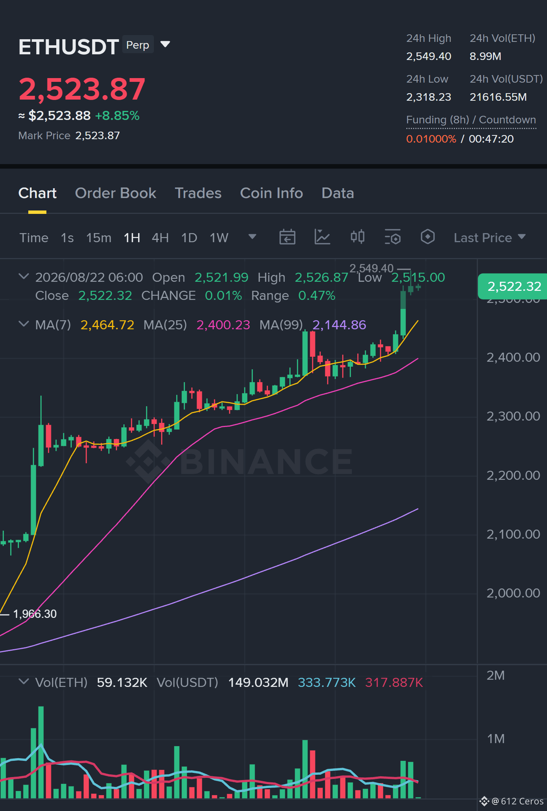547x811 pixels.
Task: Open the Last Price dropdown
Action: (490, 238)
